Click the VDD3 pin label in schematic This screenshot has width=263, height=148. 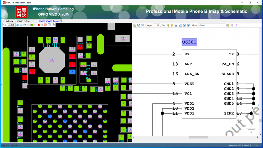[189, 114]
